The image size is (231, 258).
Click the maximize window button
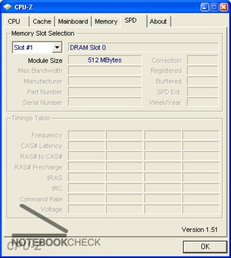click(214, 7)
